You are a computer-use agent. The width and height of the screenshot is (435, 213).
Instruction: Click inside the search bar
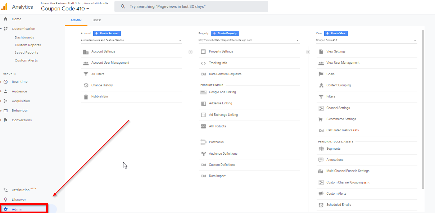(x=191, y=6)
